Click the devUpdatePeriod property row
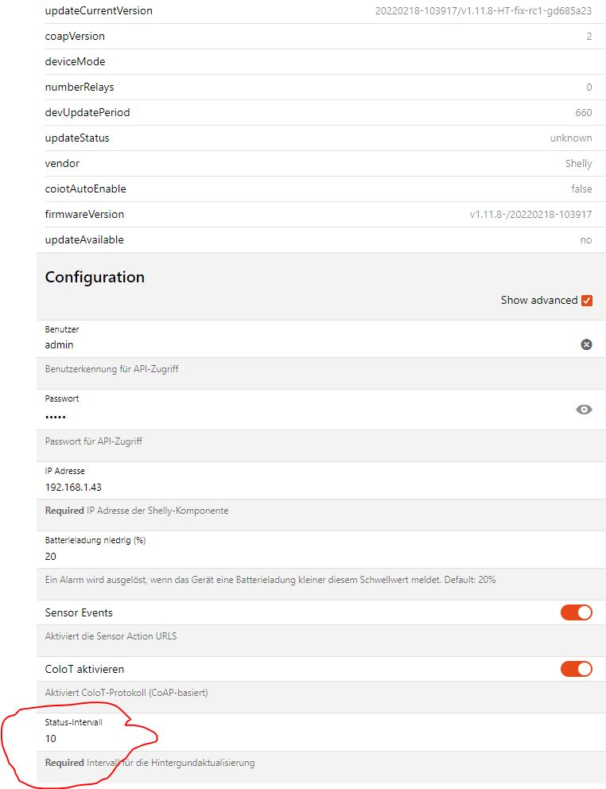606x789 pixels. 318,113
